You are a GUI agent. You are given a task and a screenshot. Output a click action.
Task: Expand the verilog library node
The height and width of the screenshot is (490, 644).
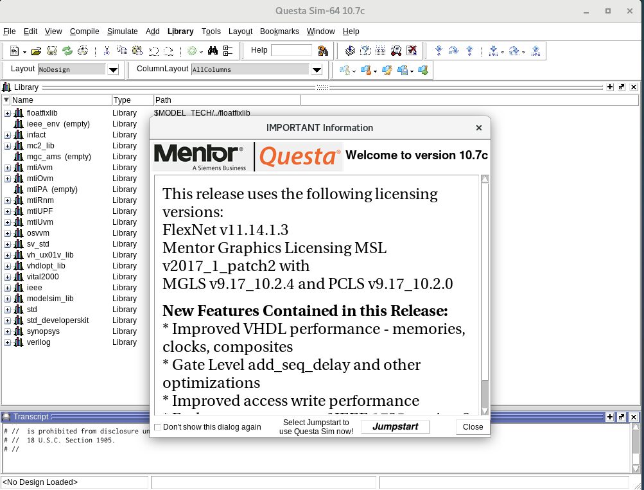[x=8, y=342]
